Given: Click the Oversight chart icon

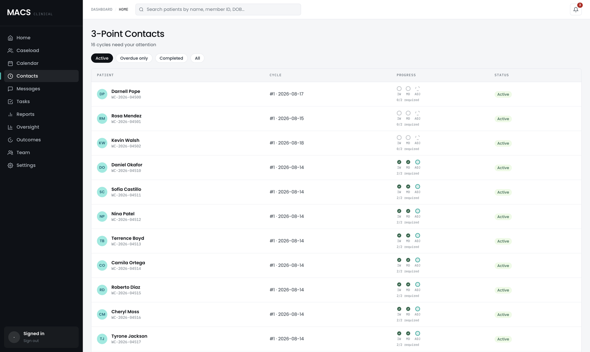Looking at the screenshot, I should pos(10,127).
